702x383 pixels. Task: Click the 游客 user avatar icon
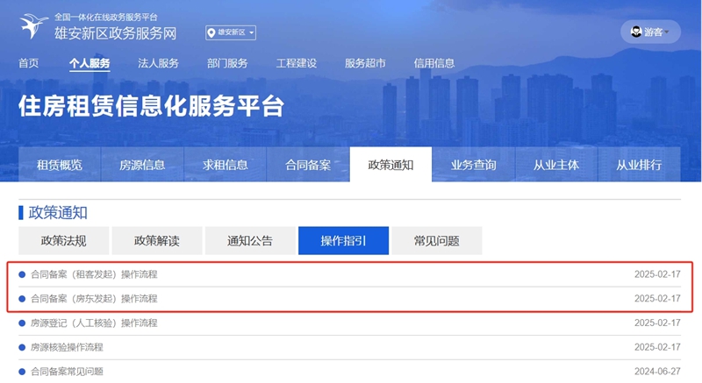click(634, 32)
